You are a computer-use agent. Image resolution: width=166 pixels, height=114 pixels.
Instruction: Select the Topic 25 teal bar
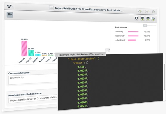(x=31, y=53)
